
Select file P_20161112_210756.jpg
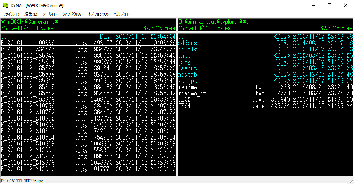point(88,106)
